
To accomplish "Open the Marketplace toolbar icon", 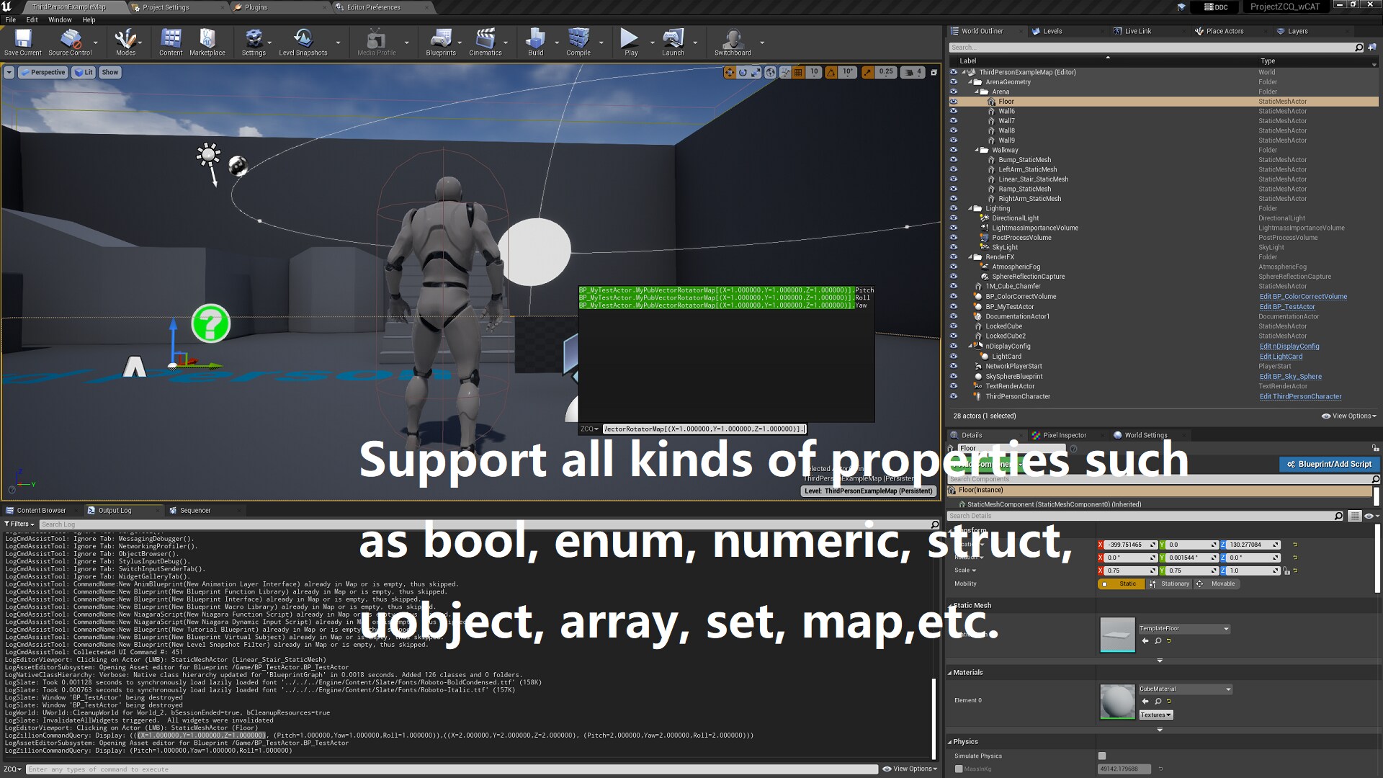I will (207, 40).
